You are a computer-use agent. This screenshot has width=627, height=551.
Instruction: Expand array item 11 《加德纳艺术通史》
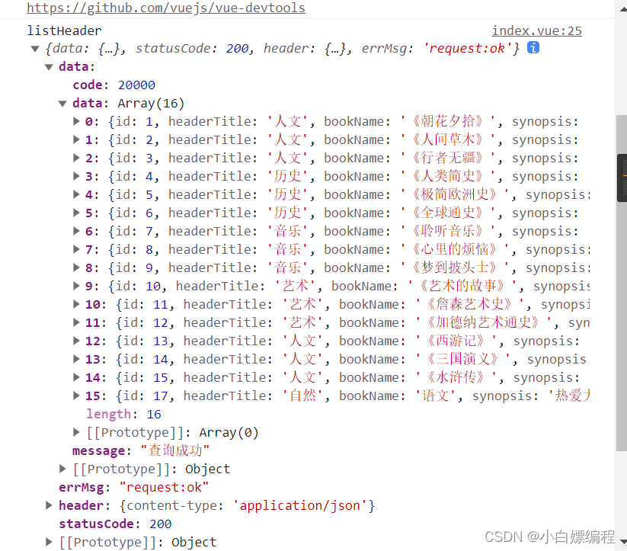[76, 322]
